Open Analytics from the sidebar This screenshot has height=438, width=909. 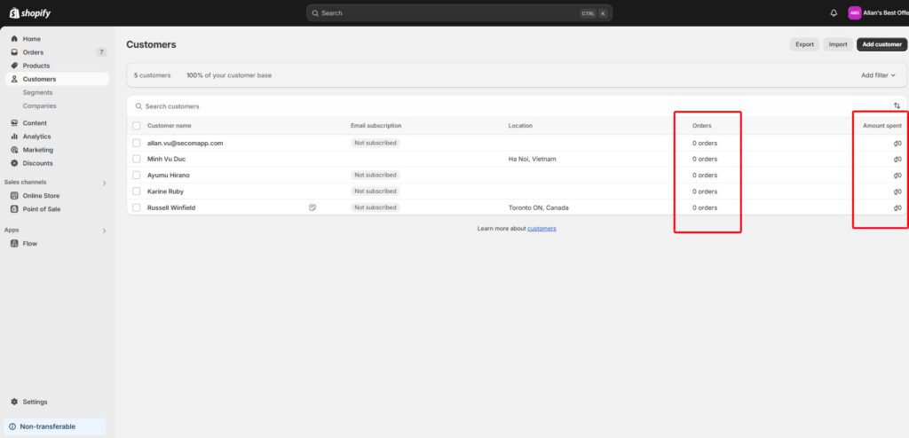[x=36, y=137]
